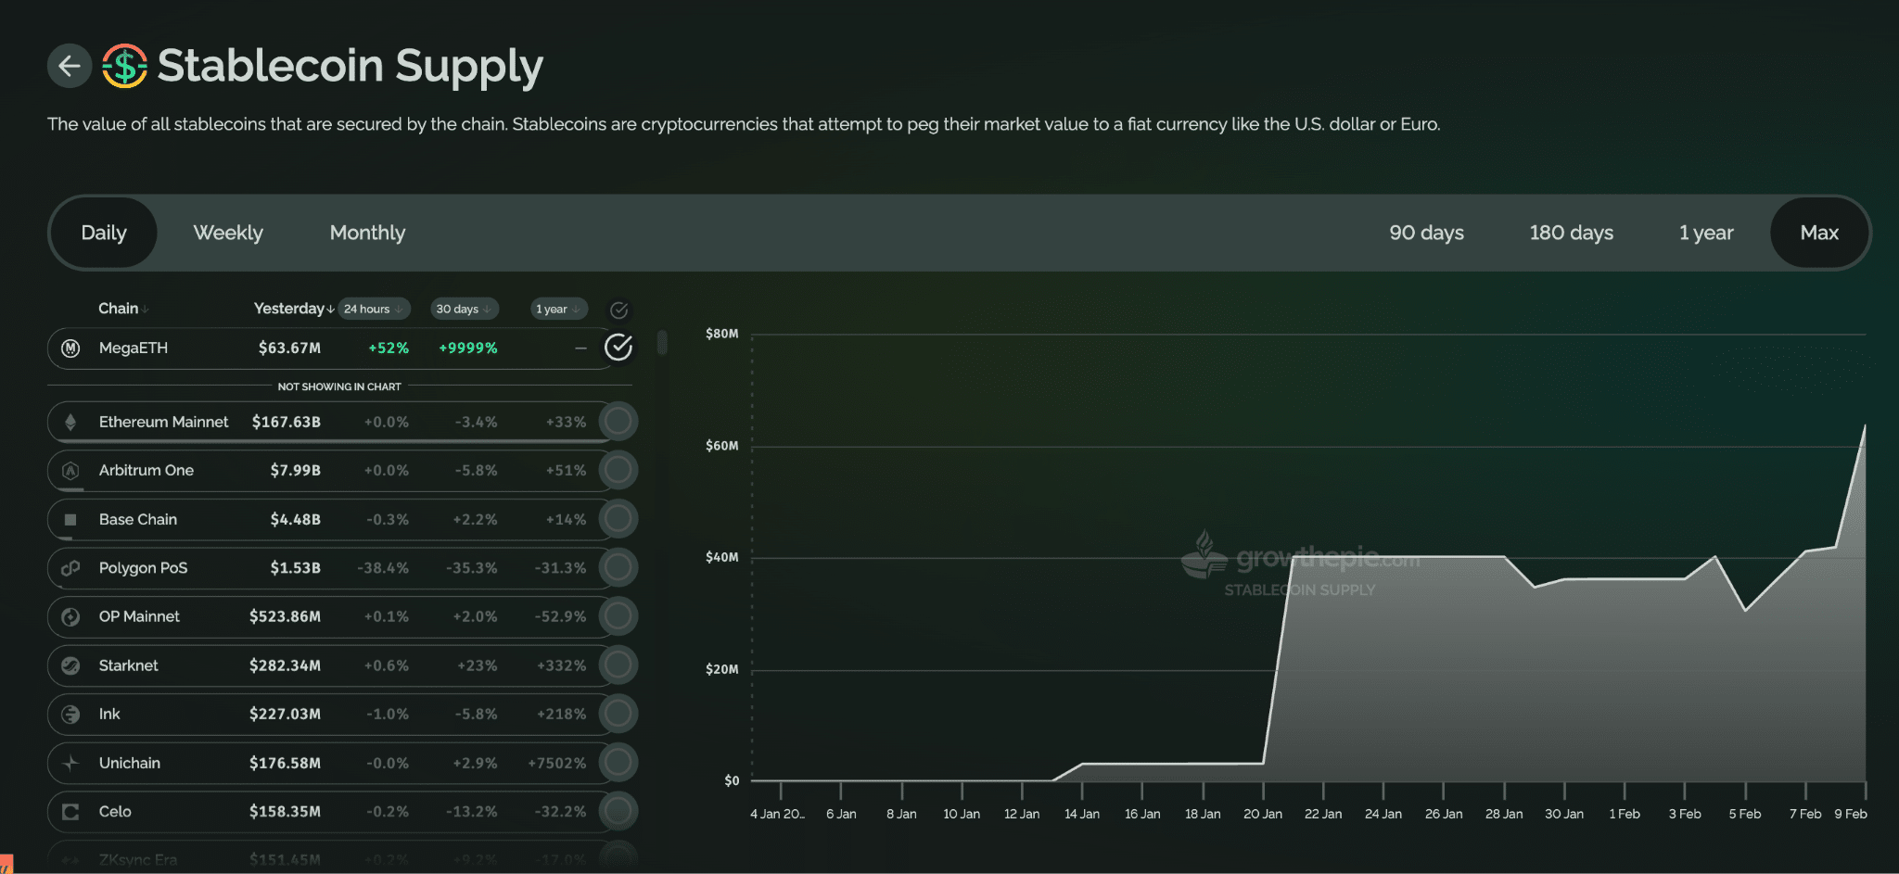Click the Celo logo icon
Viewport: 1899px width, 874px height.
click(70, 812)
